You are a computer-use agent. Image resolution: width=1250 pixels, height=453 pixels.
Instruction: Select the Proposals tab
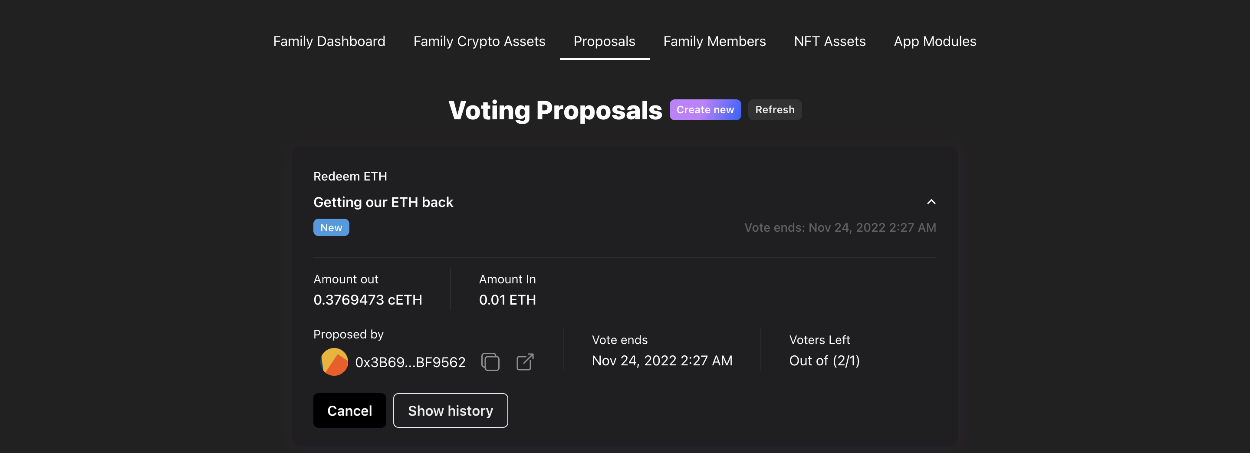click(x=604, y=41)
